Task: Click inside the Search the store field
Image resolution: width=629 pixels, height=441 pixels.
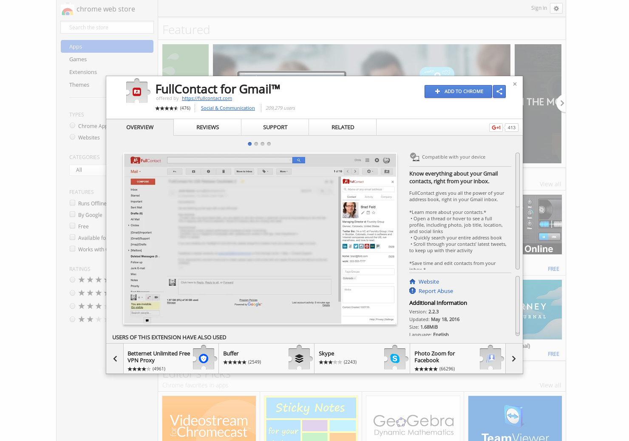Action: pos(107,27)
